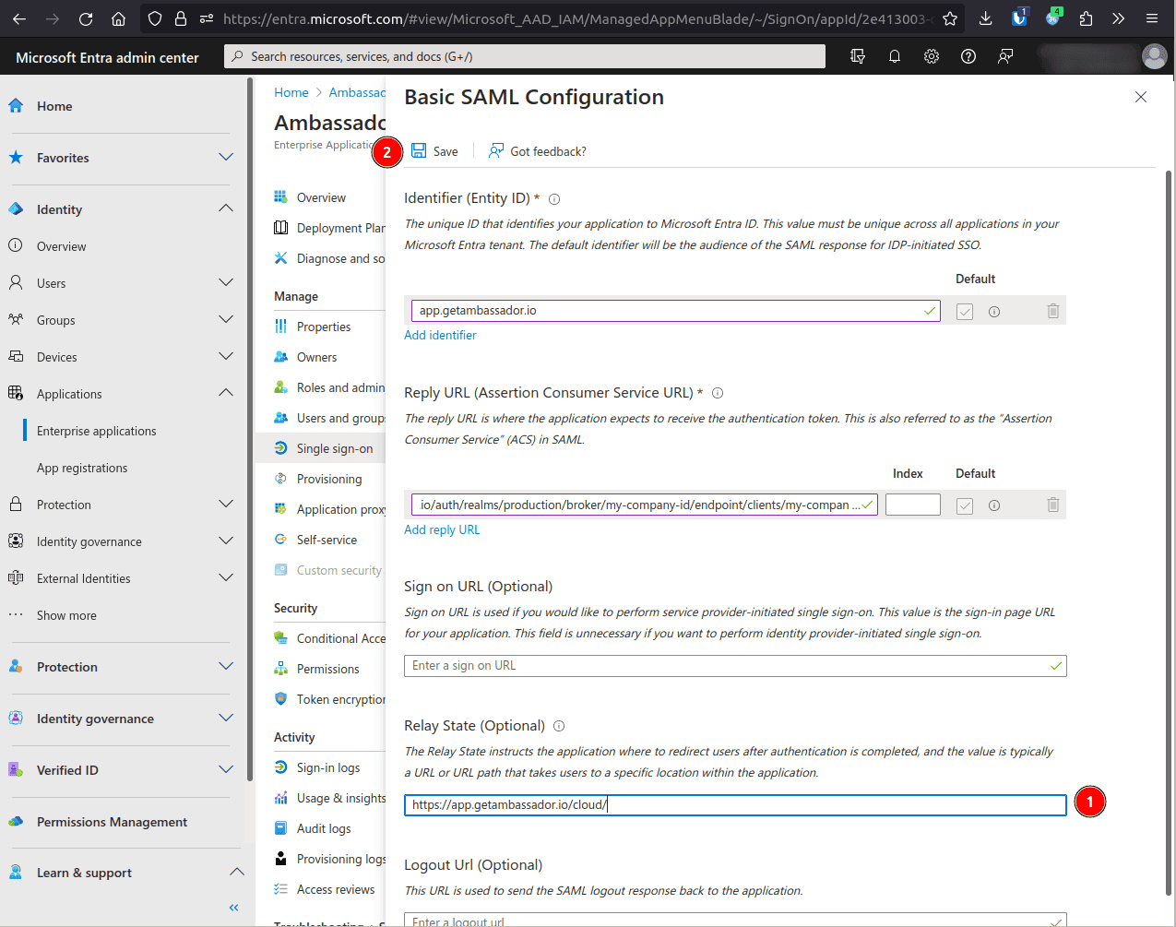Collapse sidebar with double chevron icon
Viewport: 1176px width, 927px height.
pyautogui.click(x=234, y=908)
